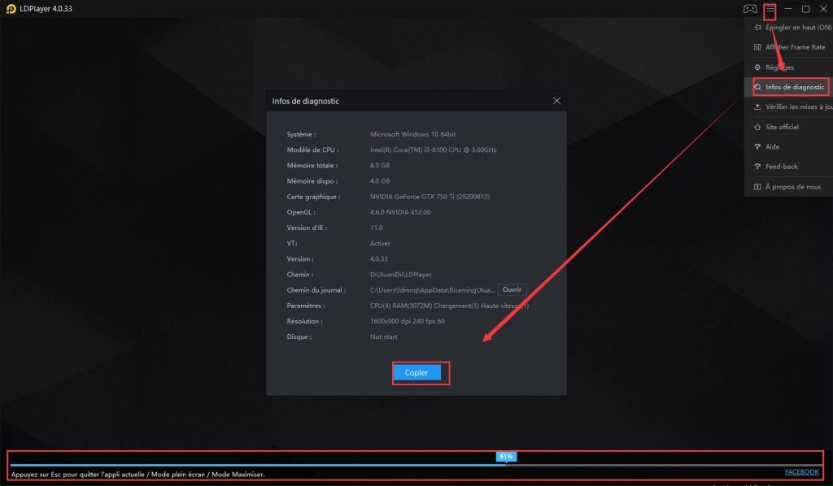
Task: Choose Infos de diagnostic menu item
Action: tap(794, 87)
